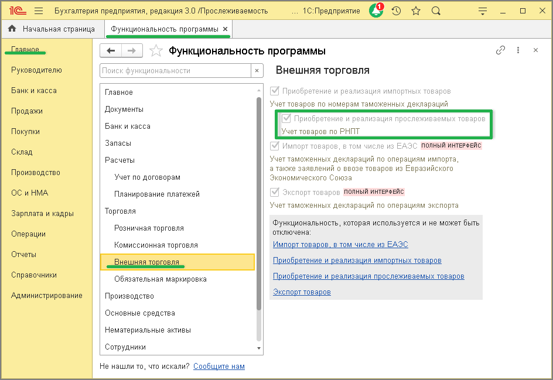
Task: Open the main hamburger menu
Action: pyautogui.click(x=39, y=11)
